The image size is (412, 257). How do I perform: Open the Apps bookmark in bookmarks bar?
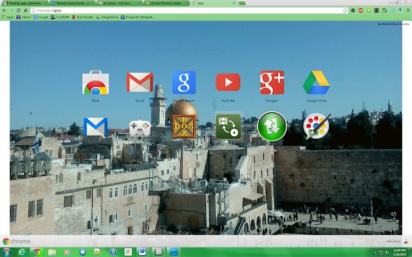pyautogui.click(x=8, y=17)
